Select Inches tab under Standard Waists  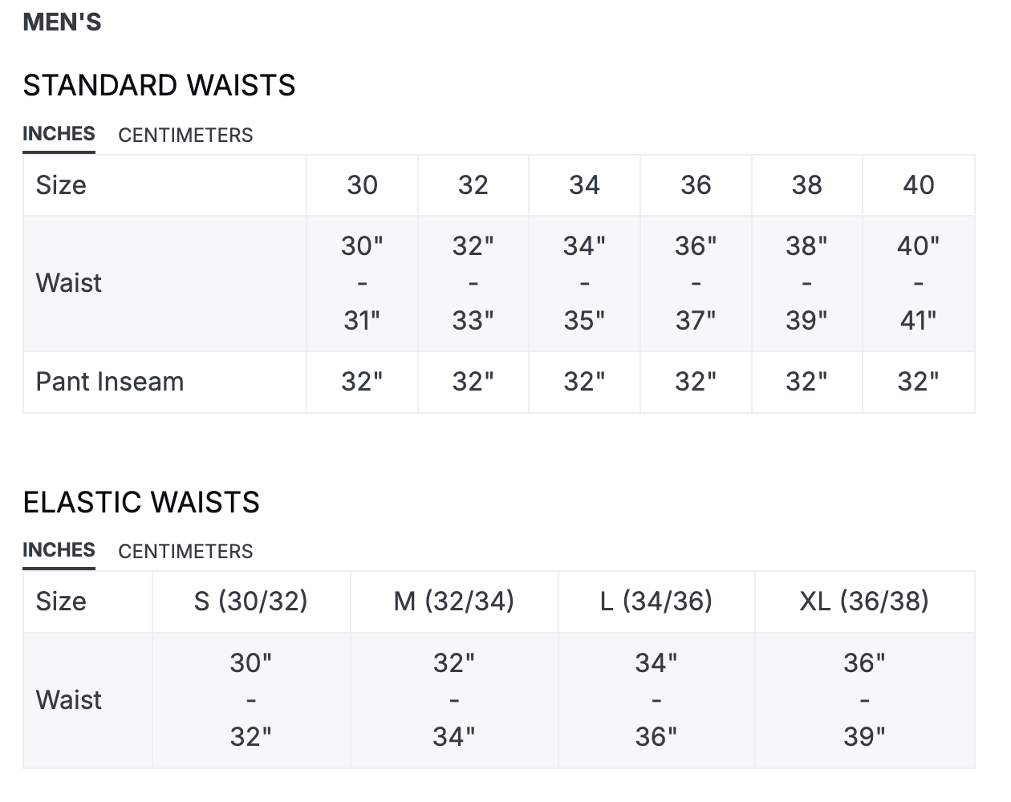click(59, 134)
